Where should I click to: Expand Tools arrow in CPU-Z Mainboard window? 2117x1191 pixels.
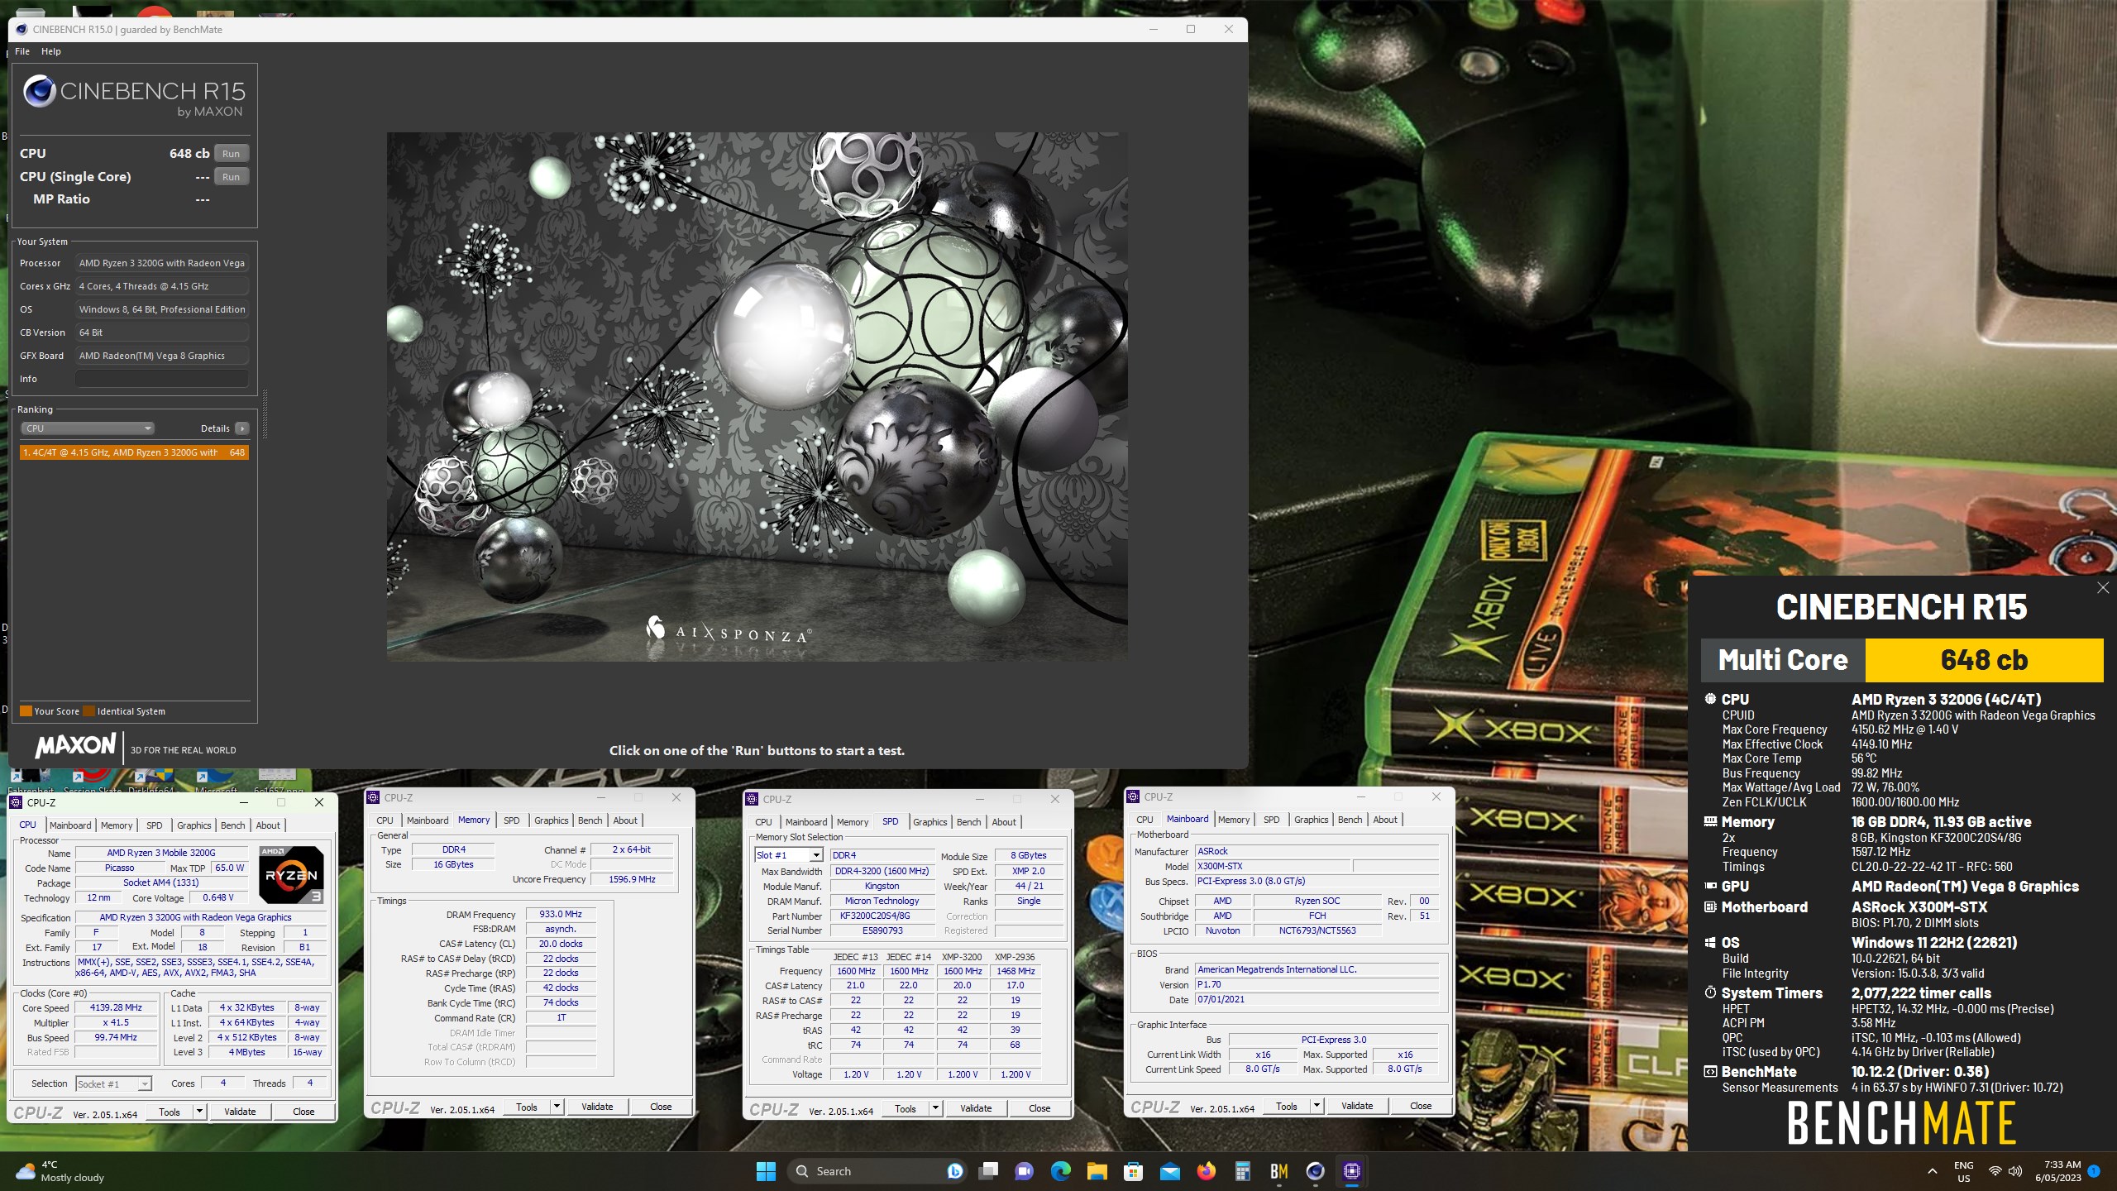pyautogui.click(x=1317, y=1106)
